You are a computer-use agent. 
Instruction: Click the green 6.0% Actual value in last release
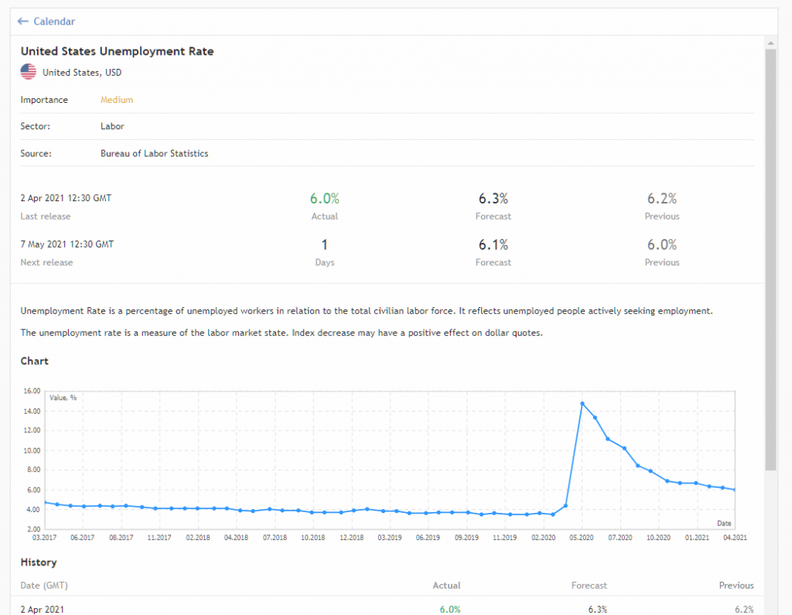click(325, 199)
